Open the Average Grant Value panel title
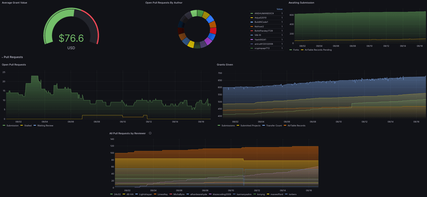 pyautogui.click(x=15, y=3)
